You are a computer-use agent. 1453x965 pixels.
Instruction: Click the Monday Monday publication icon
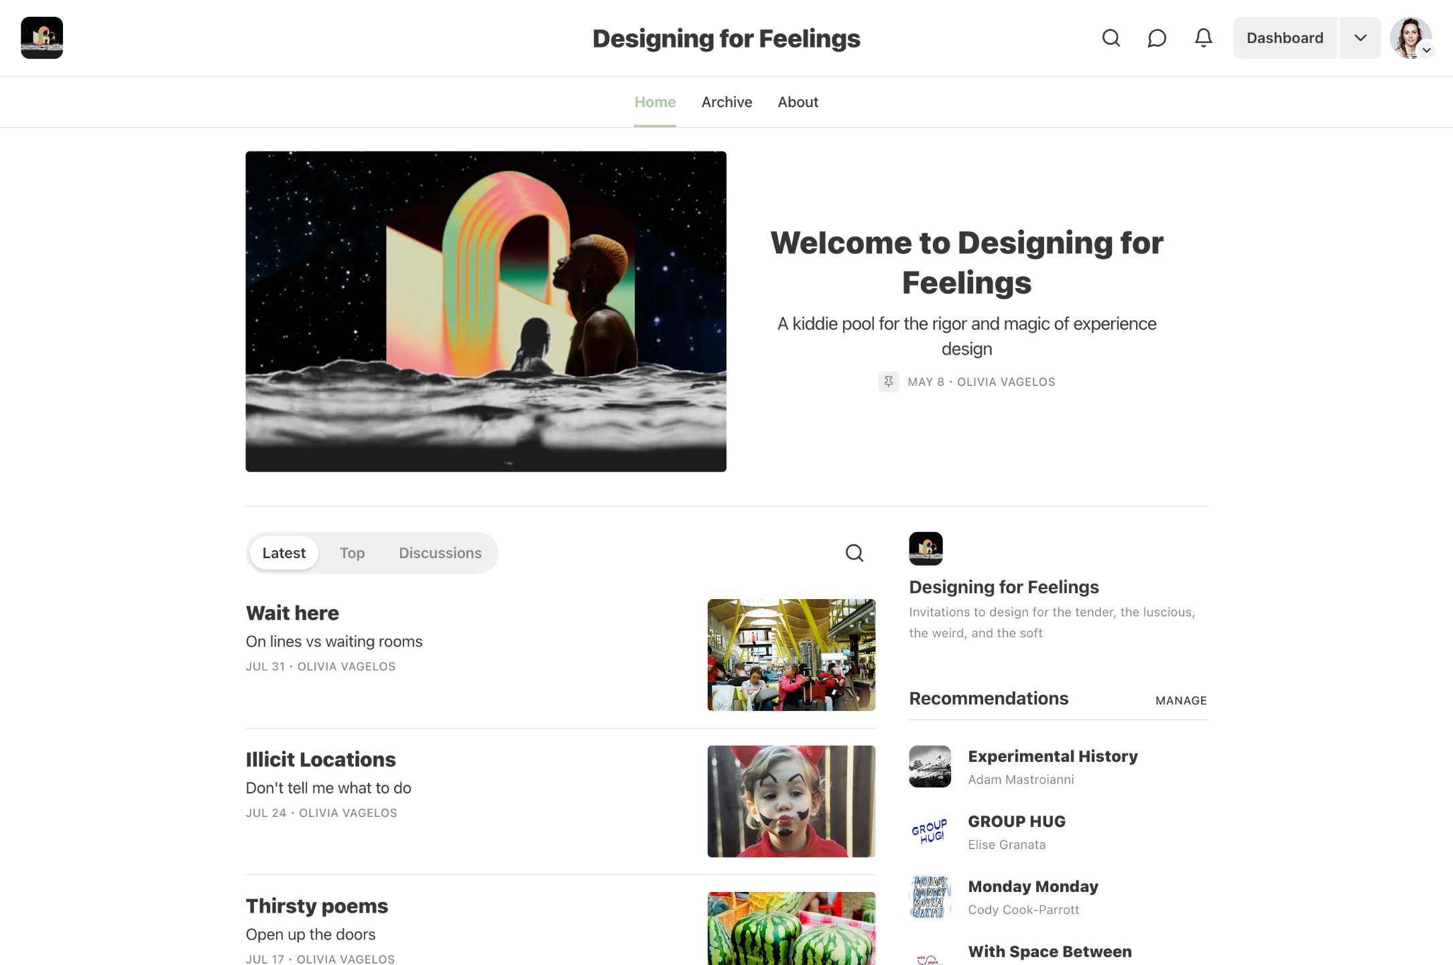(930, 897)
